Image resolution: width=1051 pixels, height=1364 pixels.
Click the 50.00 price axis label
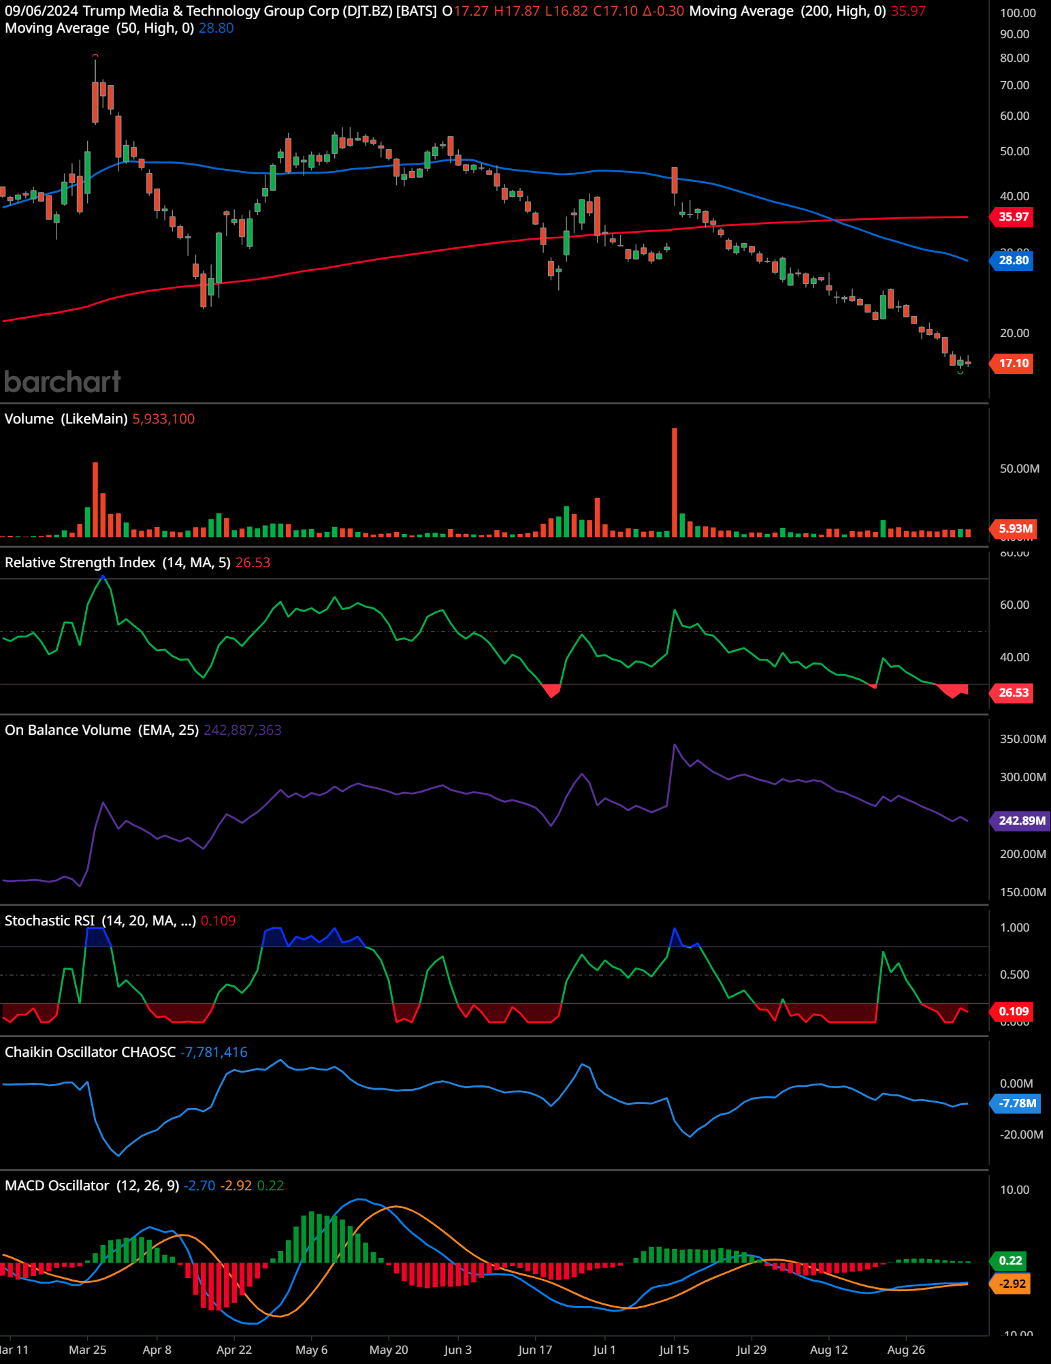click(1014, 151)
